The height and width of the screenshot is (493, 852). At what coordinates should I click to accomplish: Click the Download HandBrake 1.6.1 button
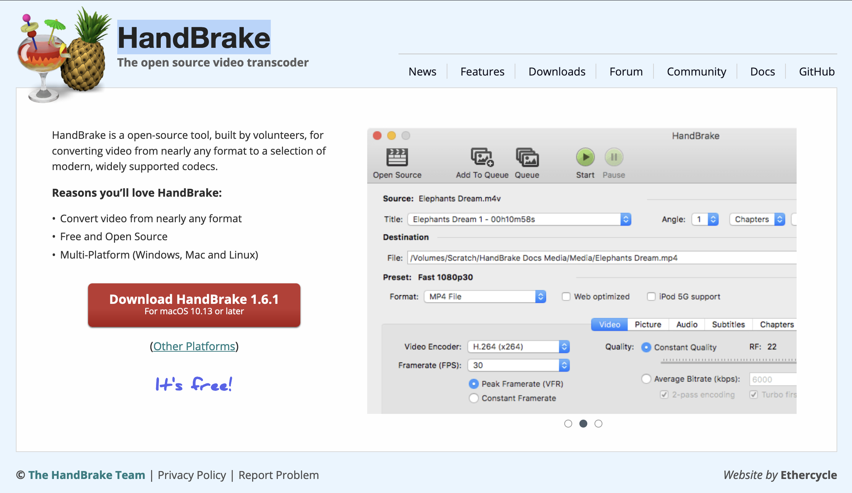(x=194, y=305)
